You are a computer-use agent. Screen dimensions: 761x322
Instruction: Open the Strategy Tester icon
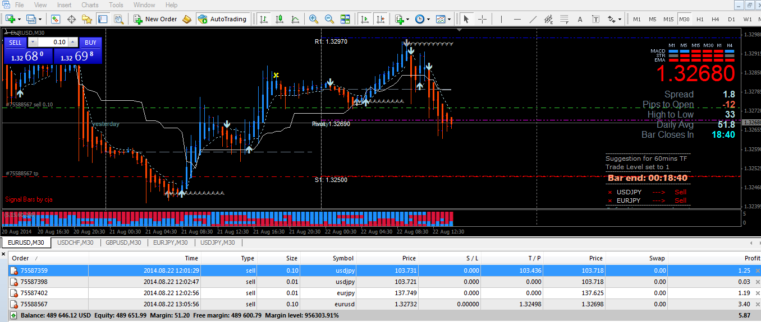coord(118,19)
